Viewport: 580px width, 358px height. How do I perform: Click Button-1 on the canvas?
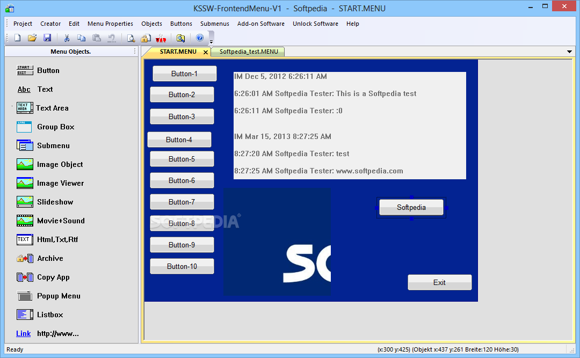(x=185, y=74)
